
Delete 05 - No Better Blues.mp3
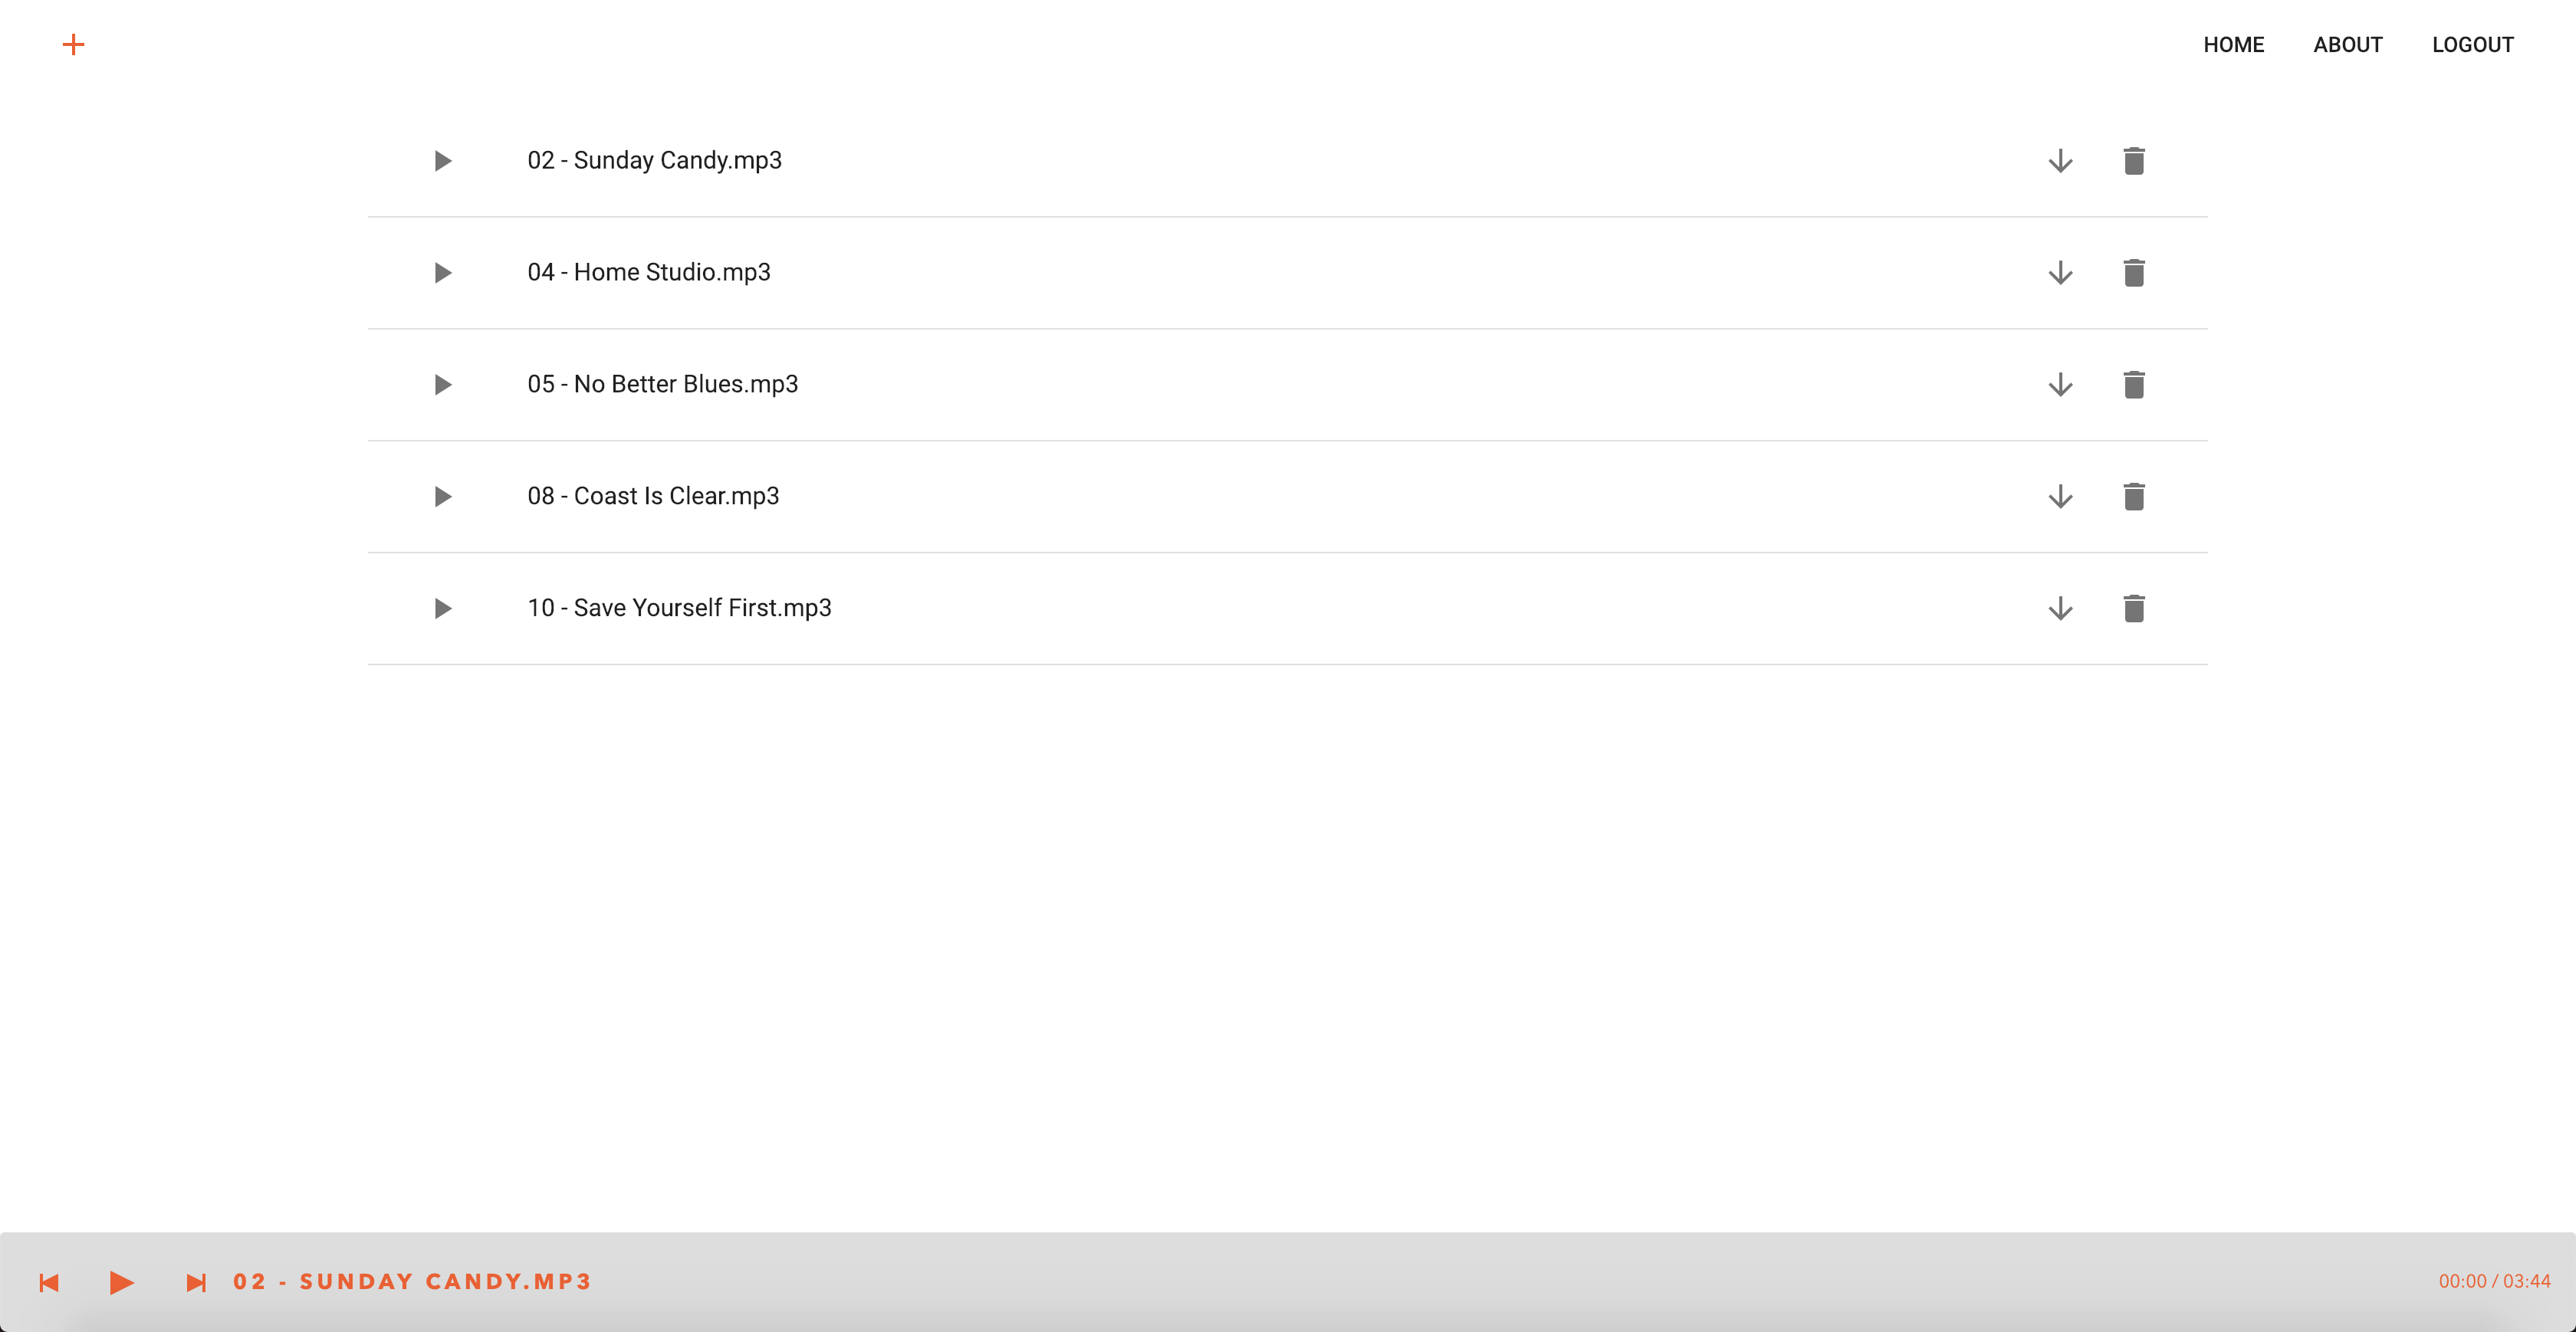click(2134, 385)
